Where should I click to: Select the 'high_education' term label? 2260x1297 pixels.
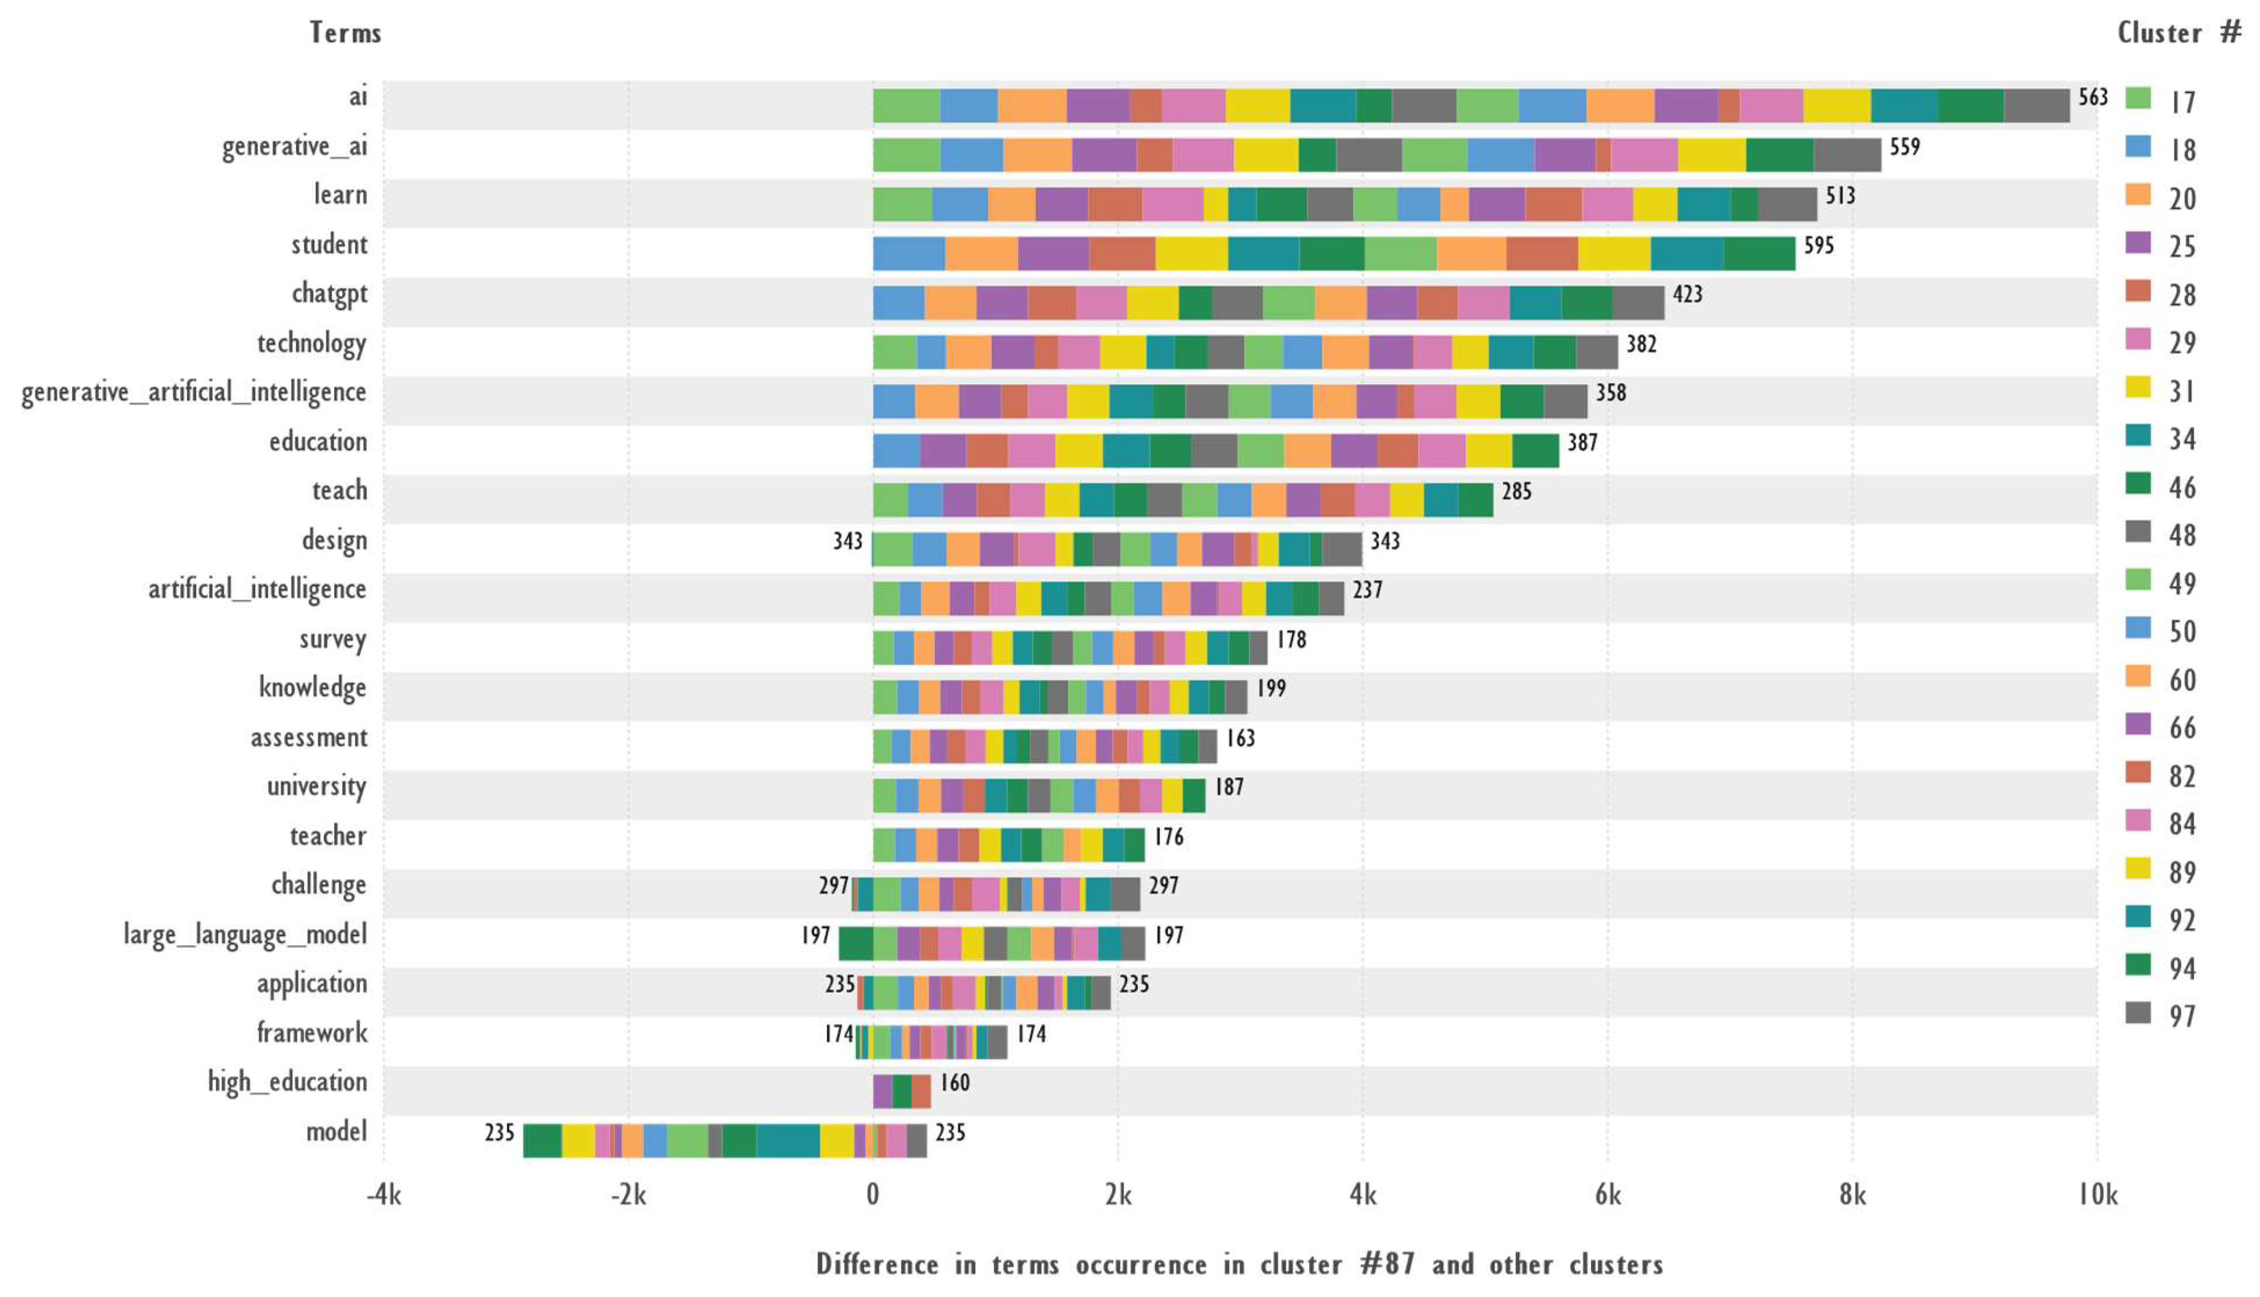tap(287, 1082)
